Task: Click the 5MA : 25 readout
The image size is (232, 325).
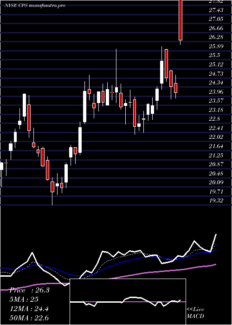Action: click(24, 299)
